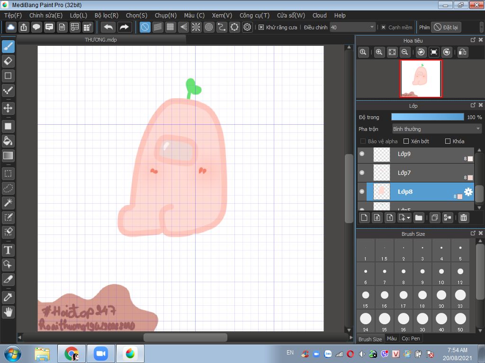Hide the Lớp9 layer visibility

pos(362,154)
